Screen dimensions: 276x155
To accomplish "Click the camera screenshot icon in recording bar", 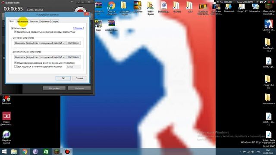I will click(261, 2).
